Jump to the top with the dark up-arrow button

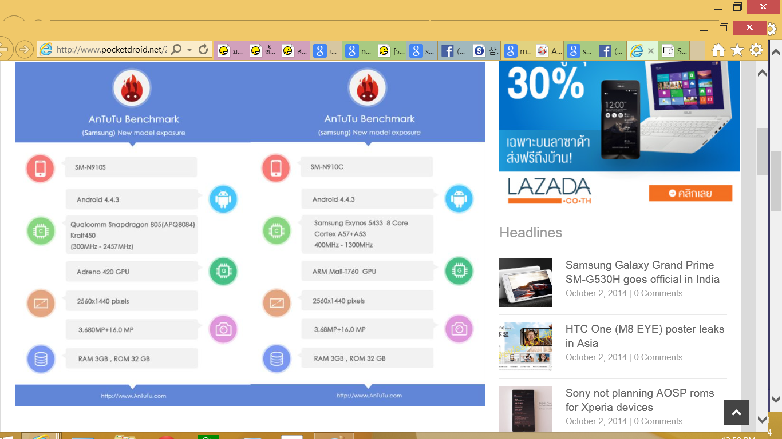tap(737, 413)
